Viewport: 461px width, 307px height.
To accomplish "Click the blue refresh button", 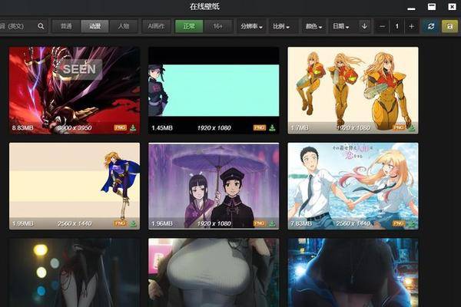I will pyautogui.click(x=431, y=26).
